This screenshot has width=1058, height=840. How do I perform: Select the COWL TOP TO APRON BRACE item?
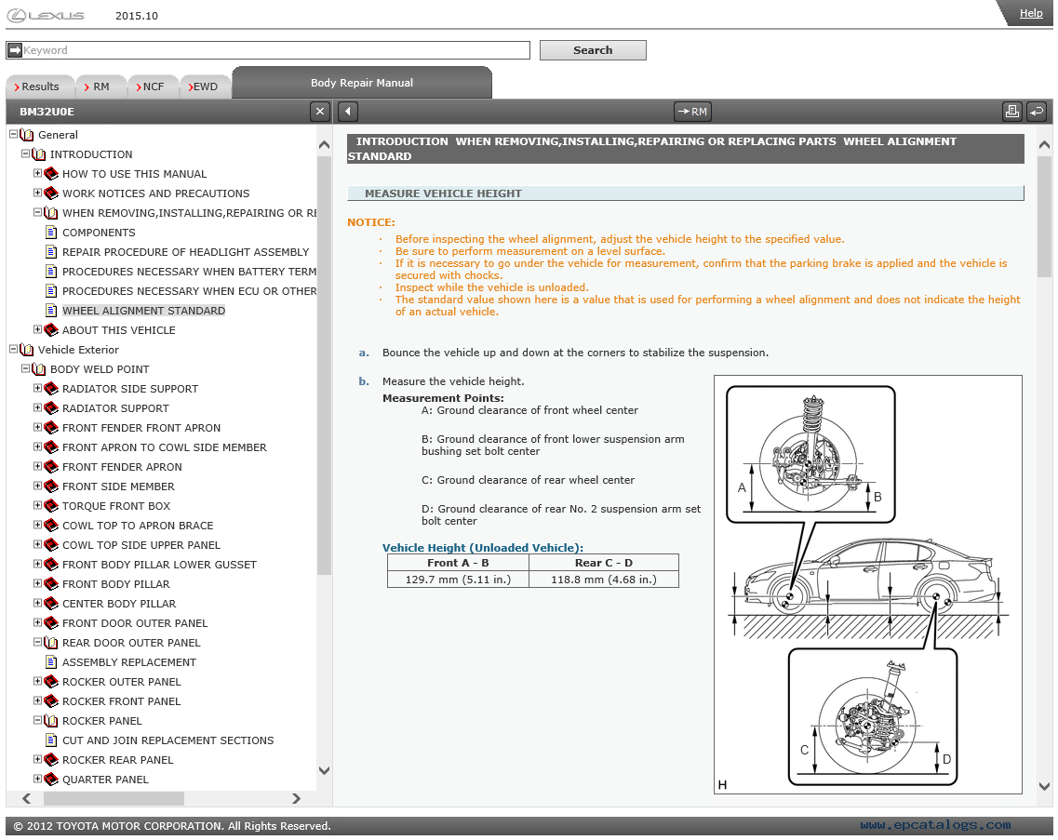point(138,526)
